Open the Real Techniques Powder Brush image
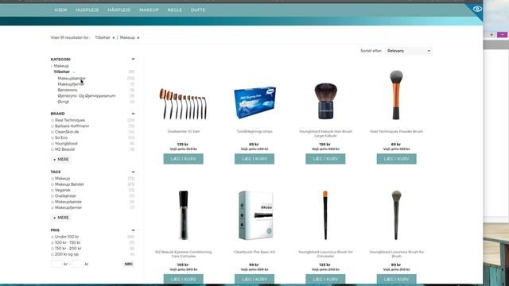 (x=396, y=95)
